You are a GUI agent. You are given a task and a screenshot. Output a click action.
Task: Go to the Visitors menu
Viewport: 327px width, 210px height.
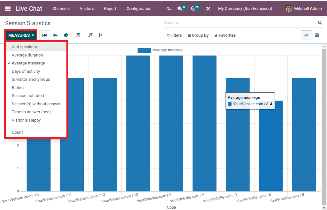tap(87, 9)
